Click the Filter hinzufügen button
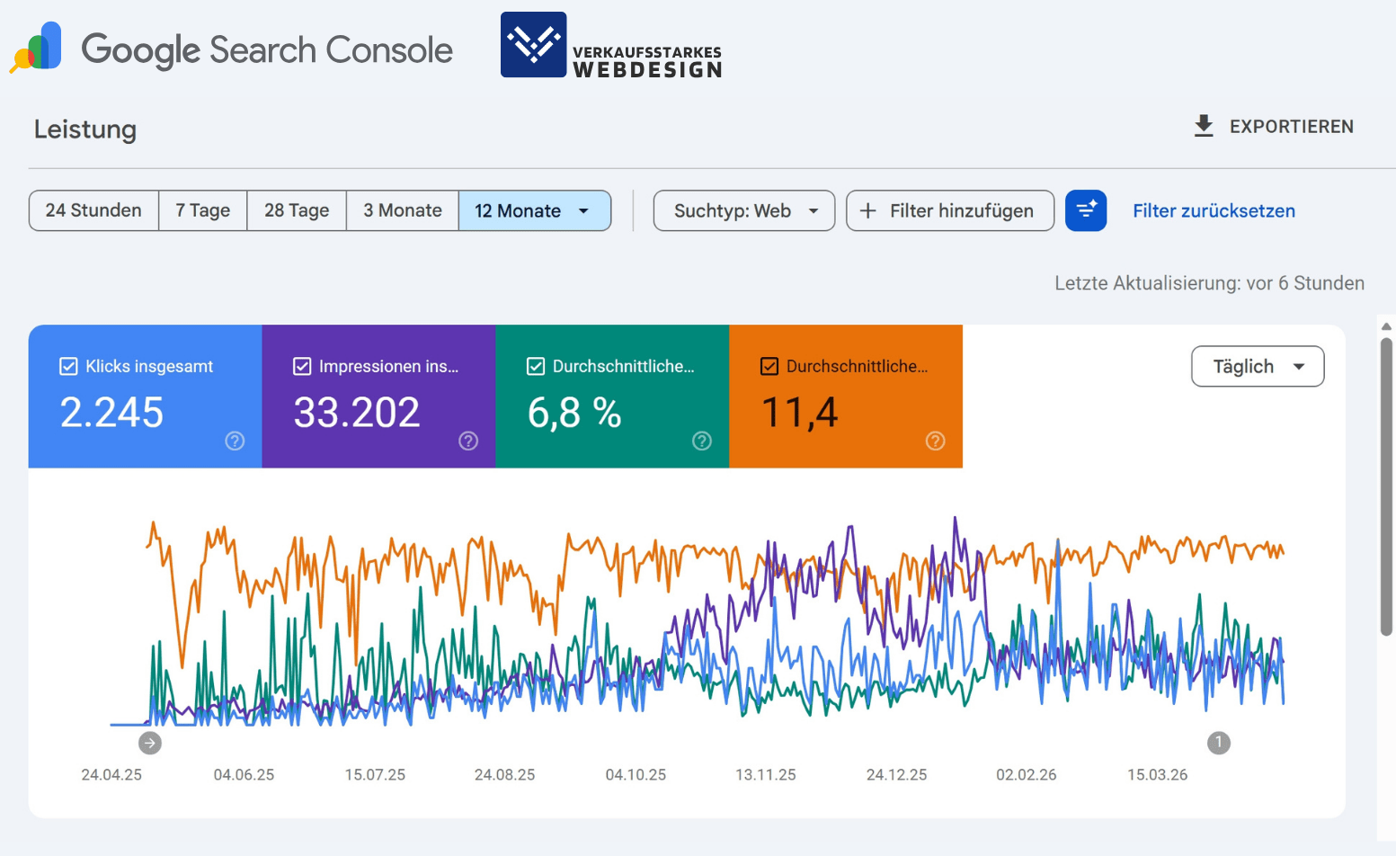The height and width of the screenshot is (856, 1396). coord(949,210)
